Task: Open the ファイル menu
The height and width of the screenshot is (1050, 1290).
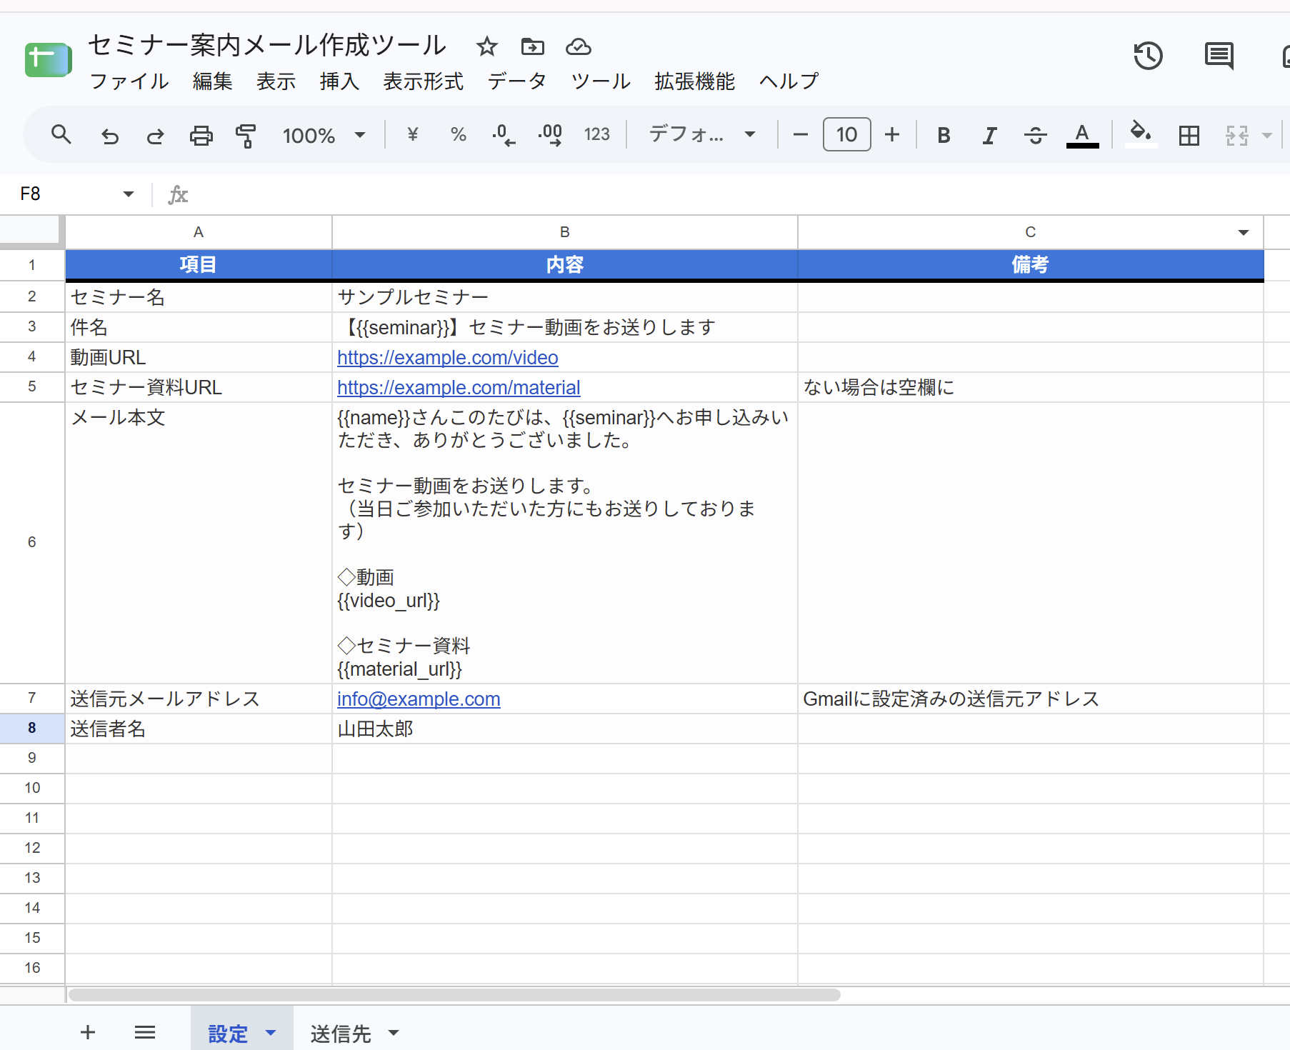Action: [x=129, y=81]
